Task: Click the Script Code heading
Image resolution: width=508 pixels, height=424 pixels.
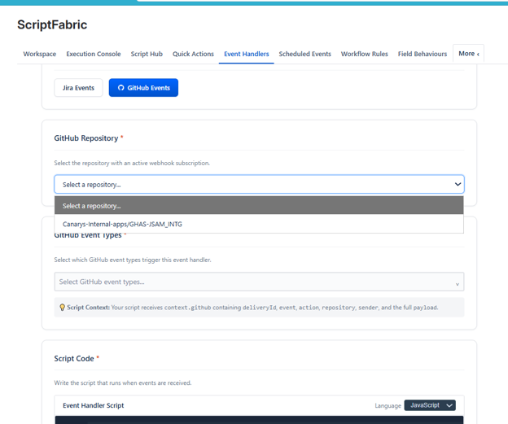Action: 74,359
